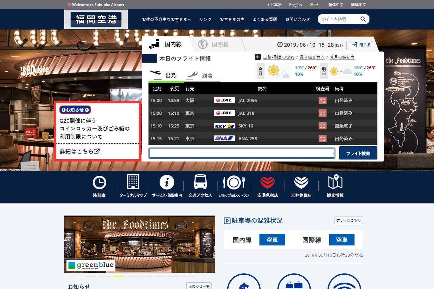Open the お知らせ一覧 button

pos(199,286)
